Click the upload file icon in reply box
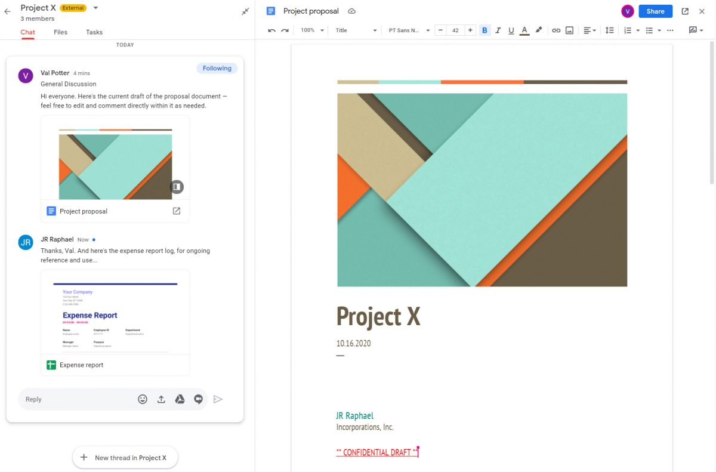Screen dimensions: 716x472 pyautogui.click(x=161, y=399)
